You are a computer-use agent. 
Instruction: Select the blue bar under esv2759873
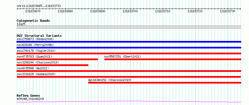[x=129, y=42]
